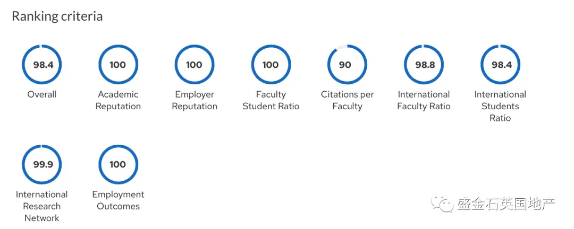Viewport: 574px width, 229px height.
Task: Click the Employment Outcomes 100 circle
Action: coord(118,164)
